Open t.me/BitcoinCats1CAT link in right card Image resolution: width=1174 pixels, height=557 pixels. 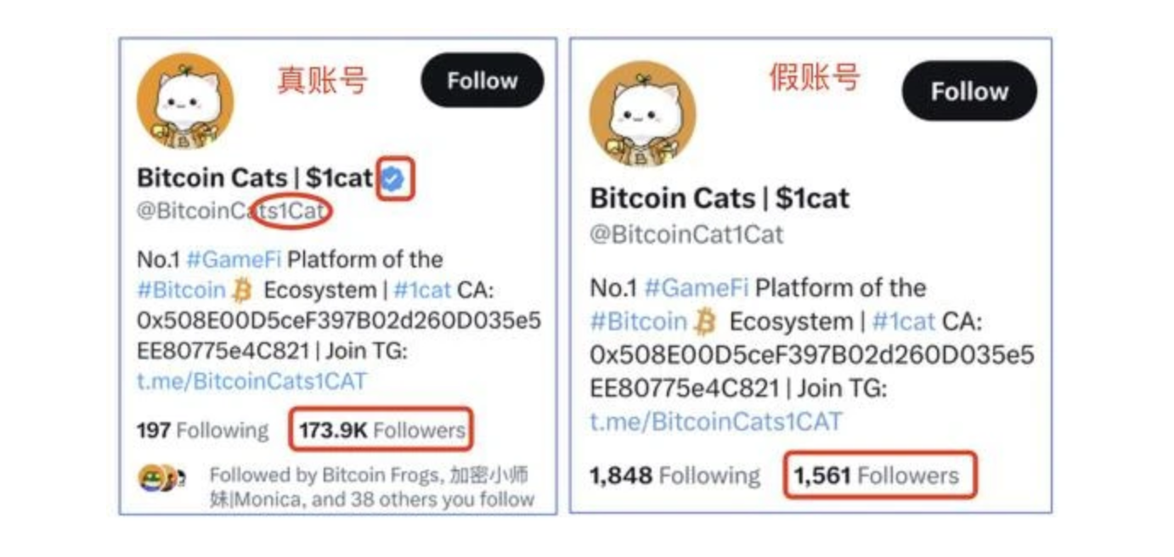715,421
